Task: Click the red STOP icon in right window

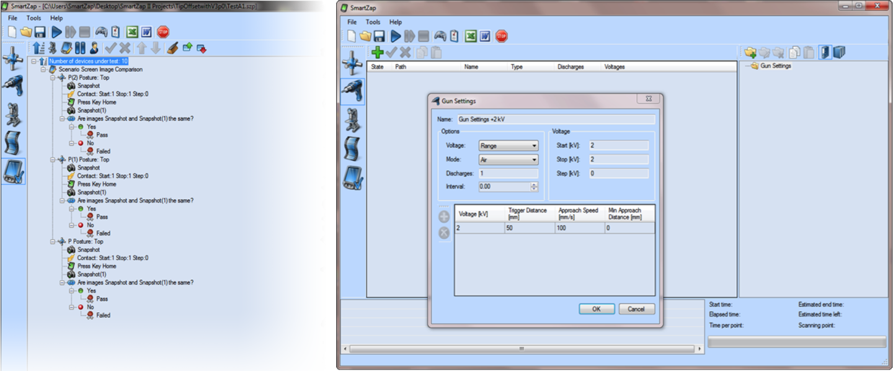Action: [x=502, y=37]
